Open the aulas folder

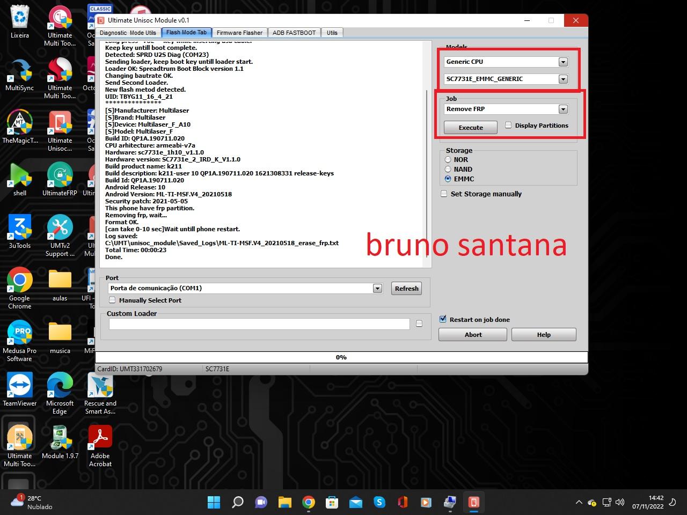60,284
